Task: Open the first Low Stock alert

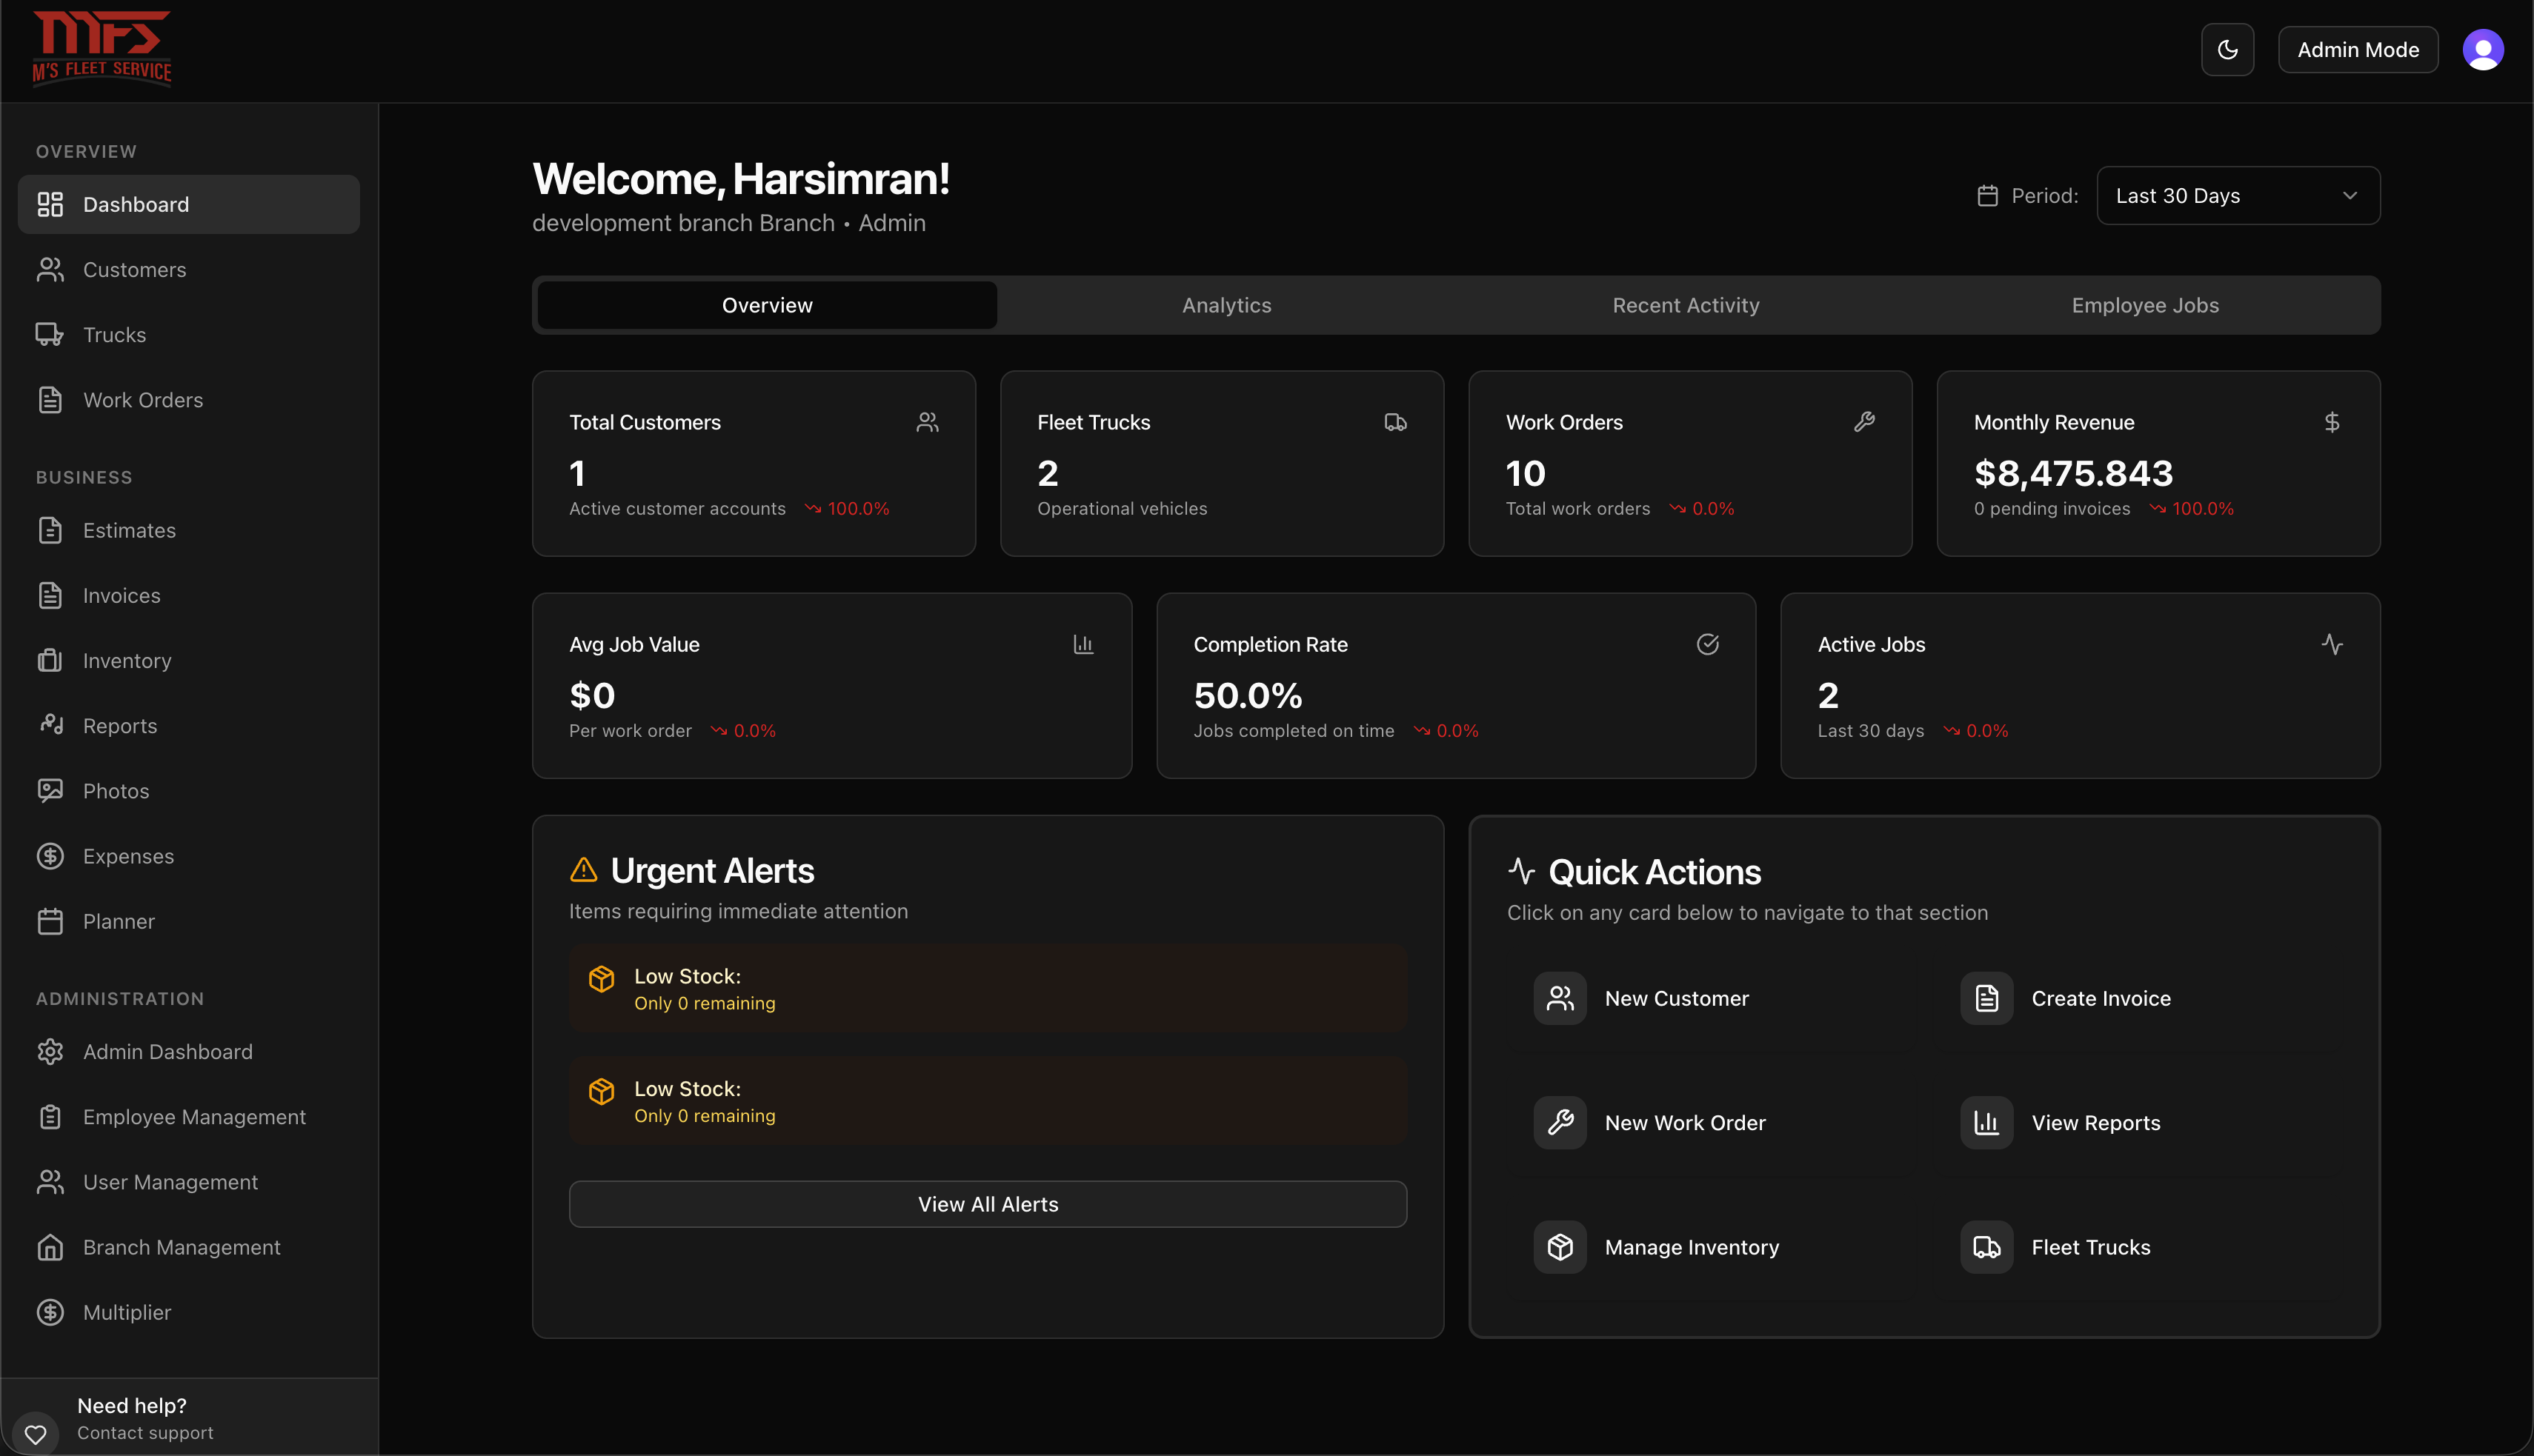Action: pyautogui.click(x=988, y=989)
